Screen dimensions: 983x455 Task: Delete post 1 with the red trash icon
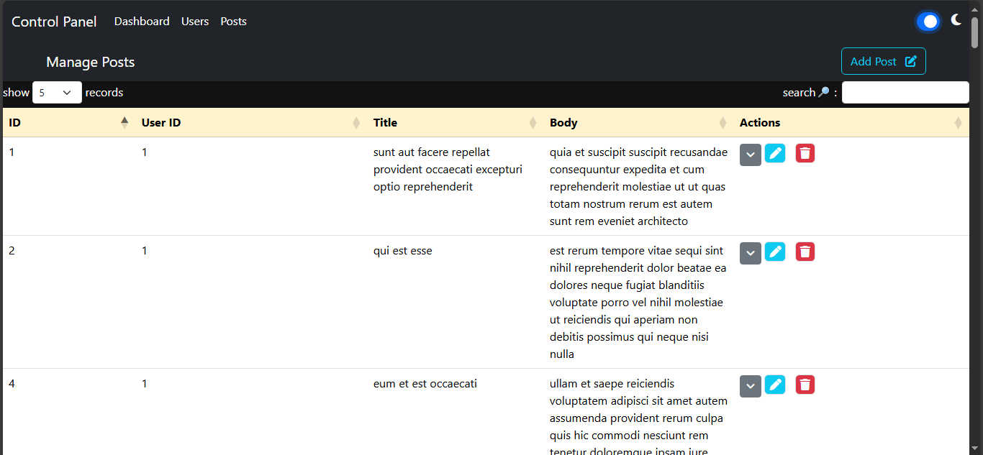[x=805, y=153]
